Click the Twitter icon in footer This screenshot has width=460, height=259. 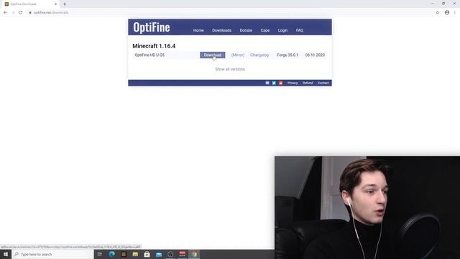[274, 83]
